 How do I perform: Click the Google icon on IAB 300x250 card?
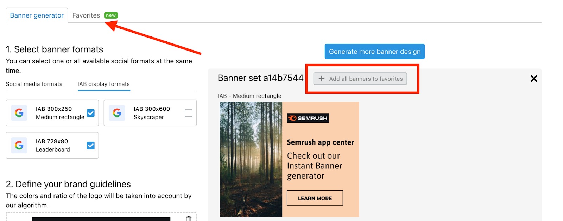19,113
